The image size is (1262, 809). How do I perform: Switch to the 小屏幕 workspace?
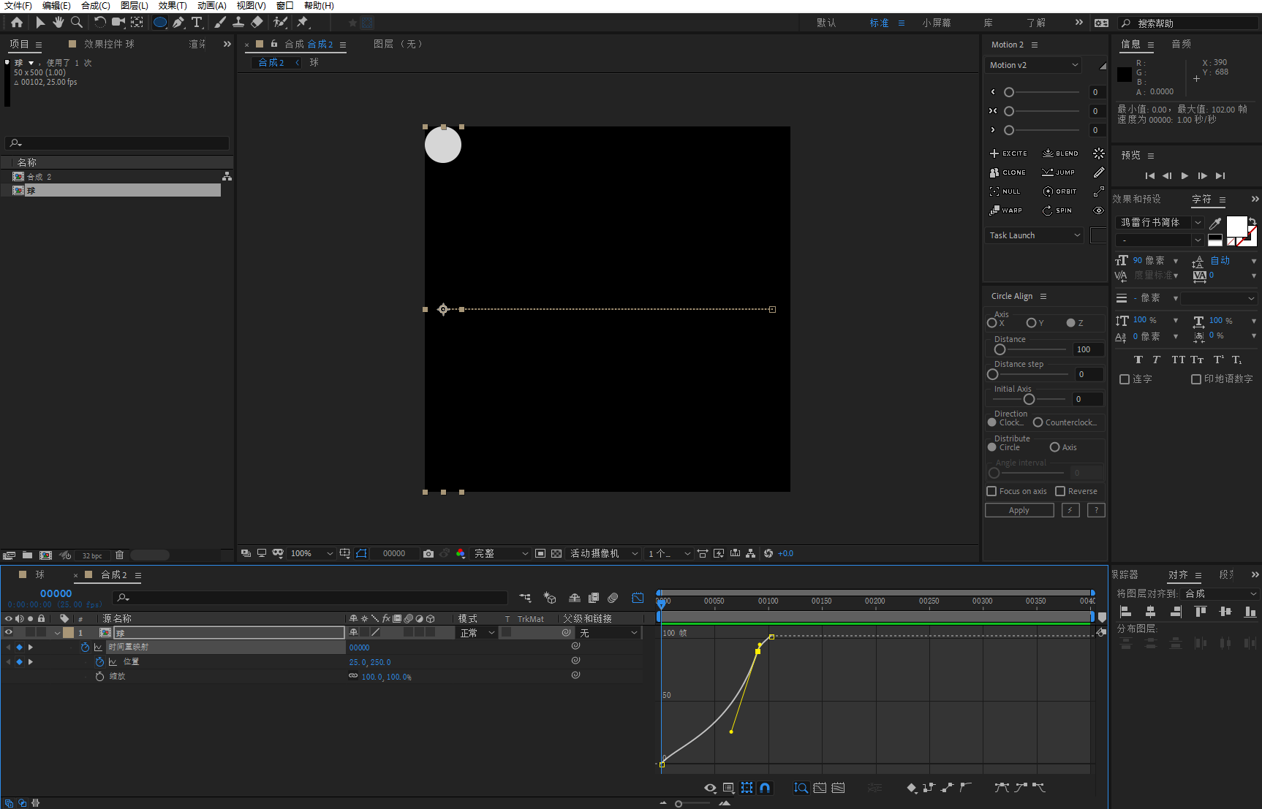coord(937,23)
